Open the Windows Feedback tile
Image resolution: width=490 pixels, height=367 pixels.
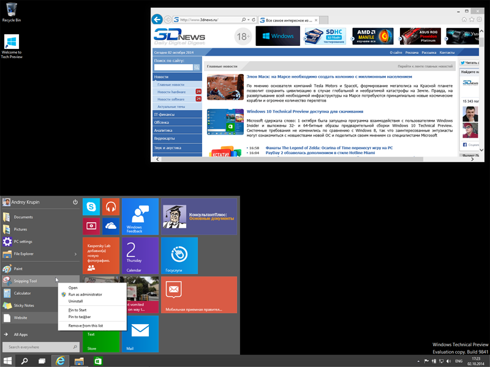[140, 217]
